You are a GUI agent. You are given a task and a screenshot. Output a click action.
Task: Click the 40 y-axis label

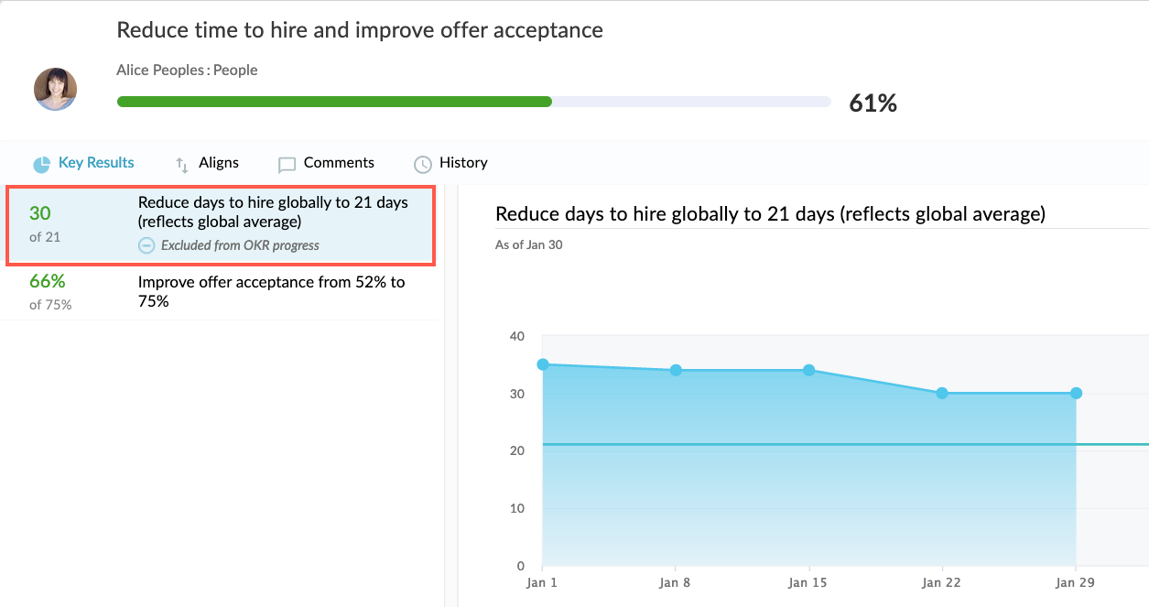517,337
